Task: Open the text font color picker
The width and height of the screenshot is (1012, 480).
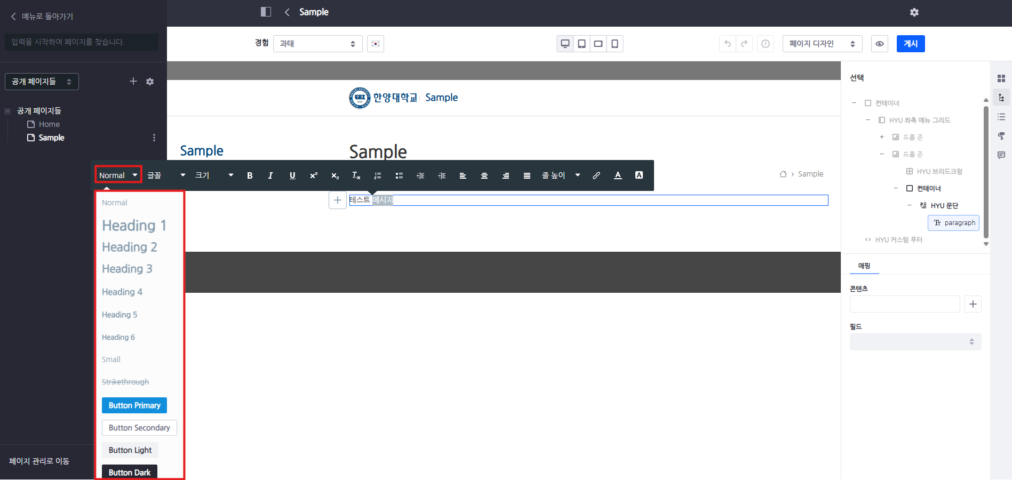Action: tap(618, 175)
